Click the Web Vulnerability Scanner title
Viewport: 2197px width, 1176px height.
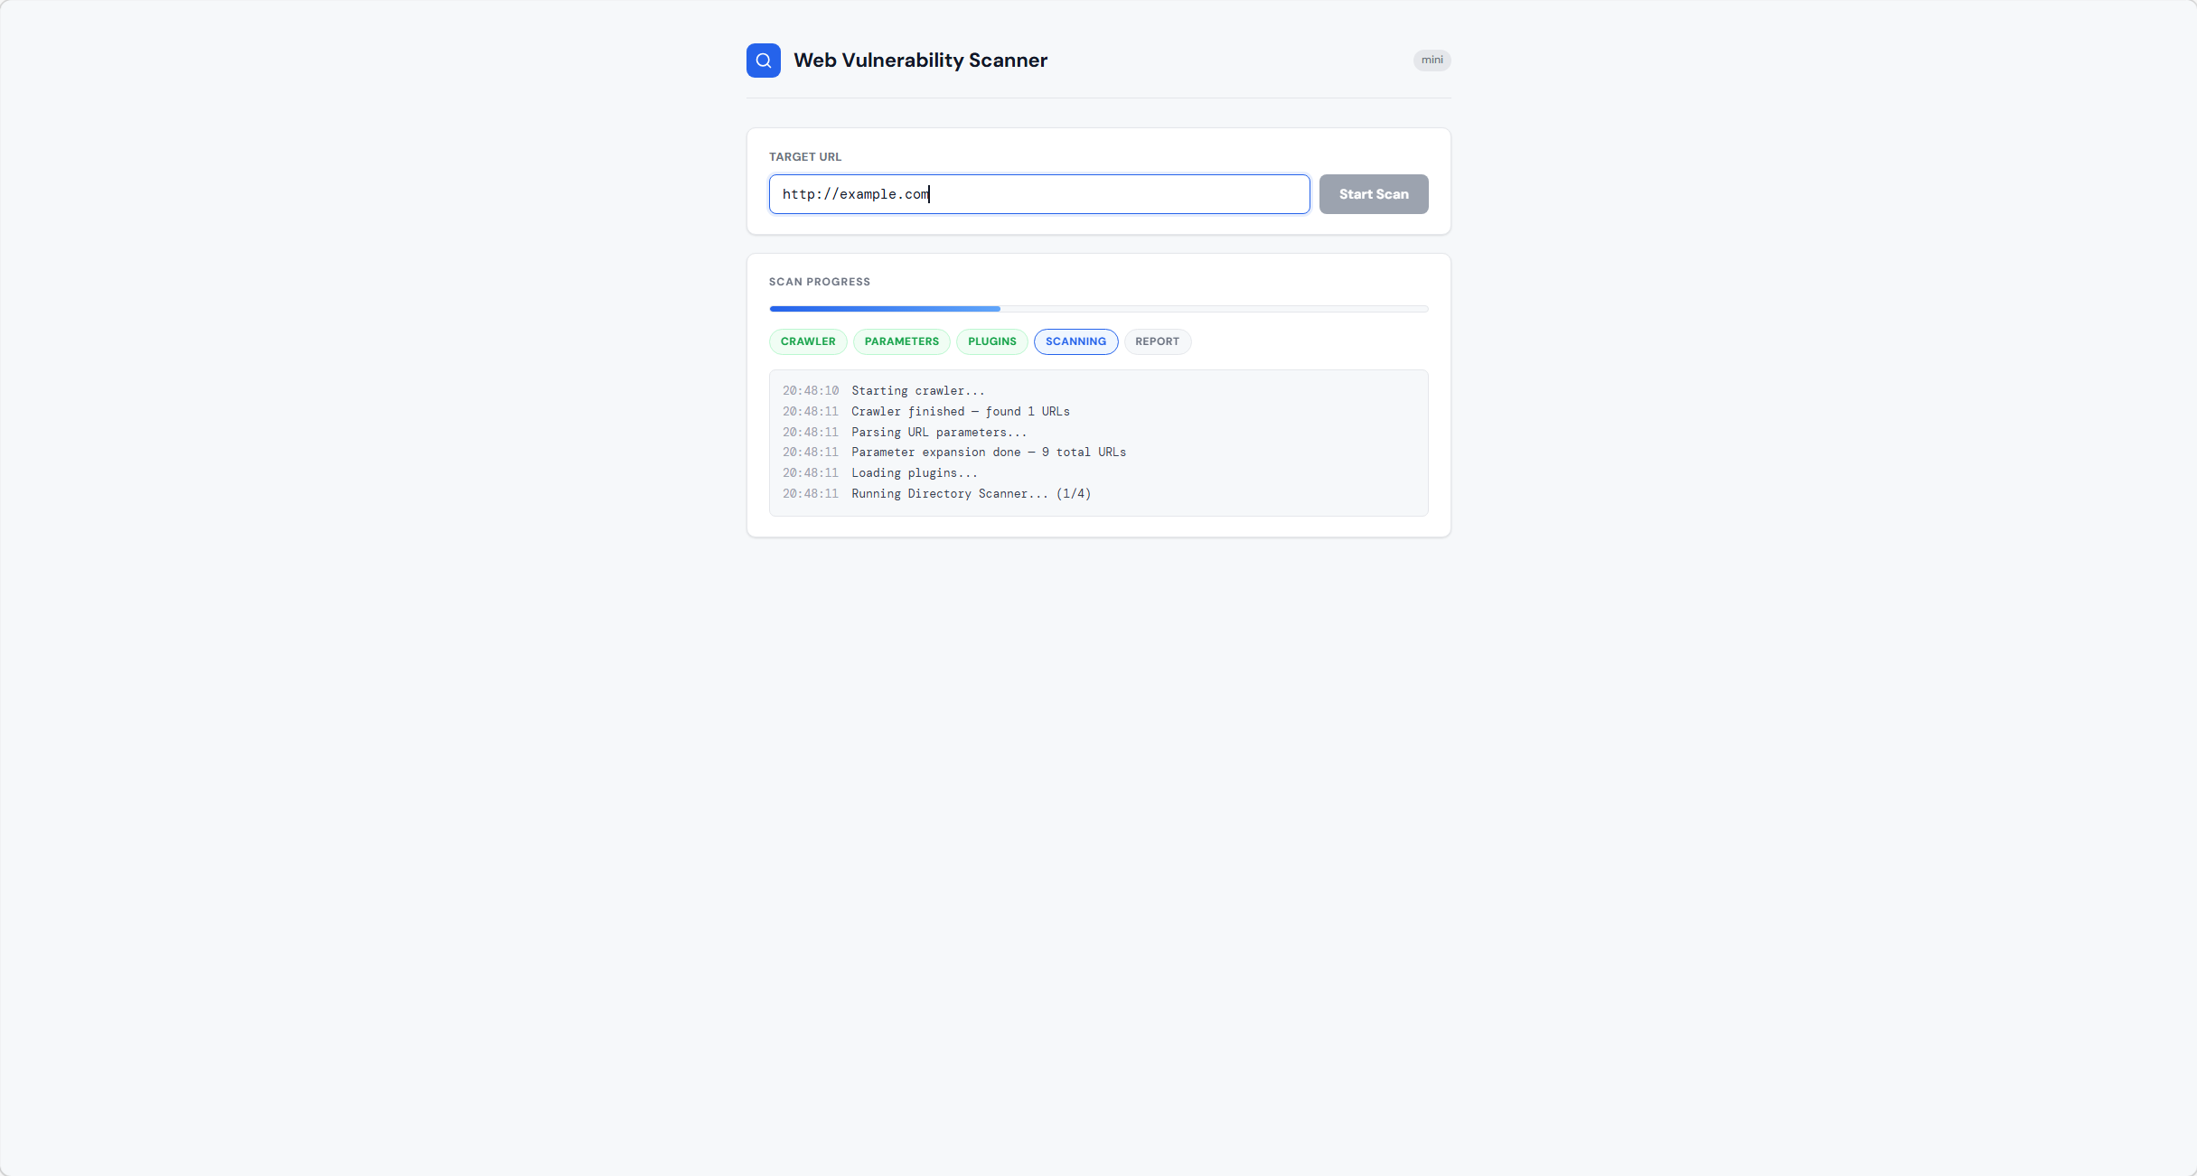[x=920, y=61]
